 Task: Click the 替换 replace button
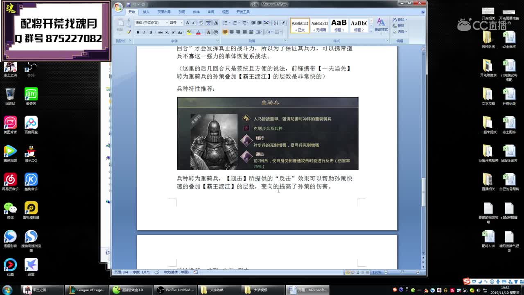pyautogui.click(x=399, y=25)
